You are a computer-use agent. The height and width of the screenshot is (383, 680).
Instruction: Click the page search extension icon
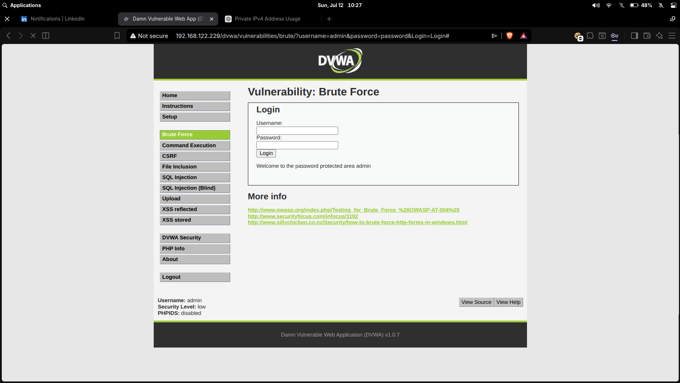coord(602,35)
